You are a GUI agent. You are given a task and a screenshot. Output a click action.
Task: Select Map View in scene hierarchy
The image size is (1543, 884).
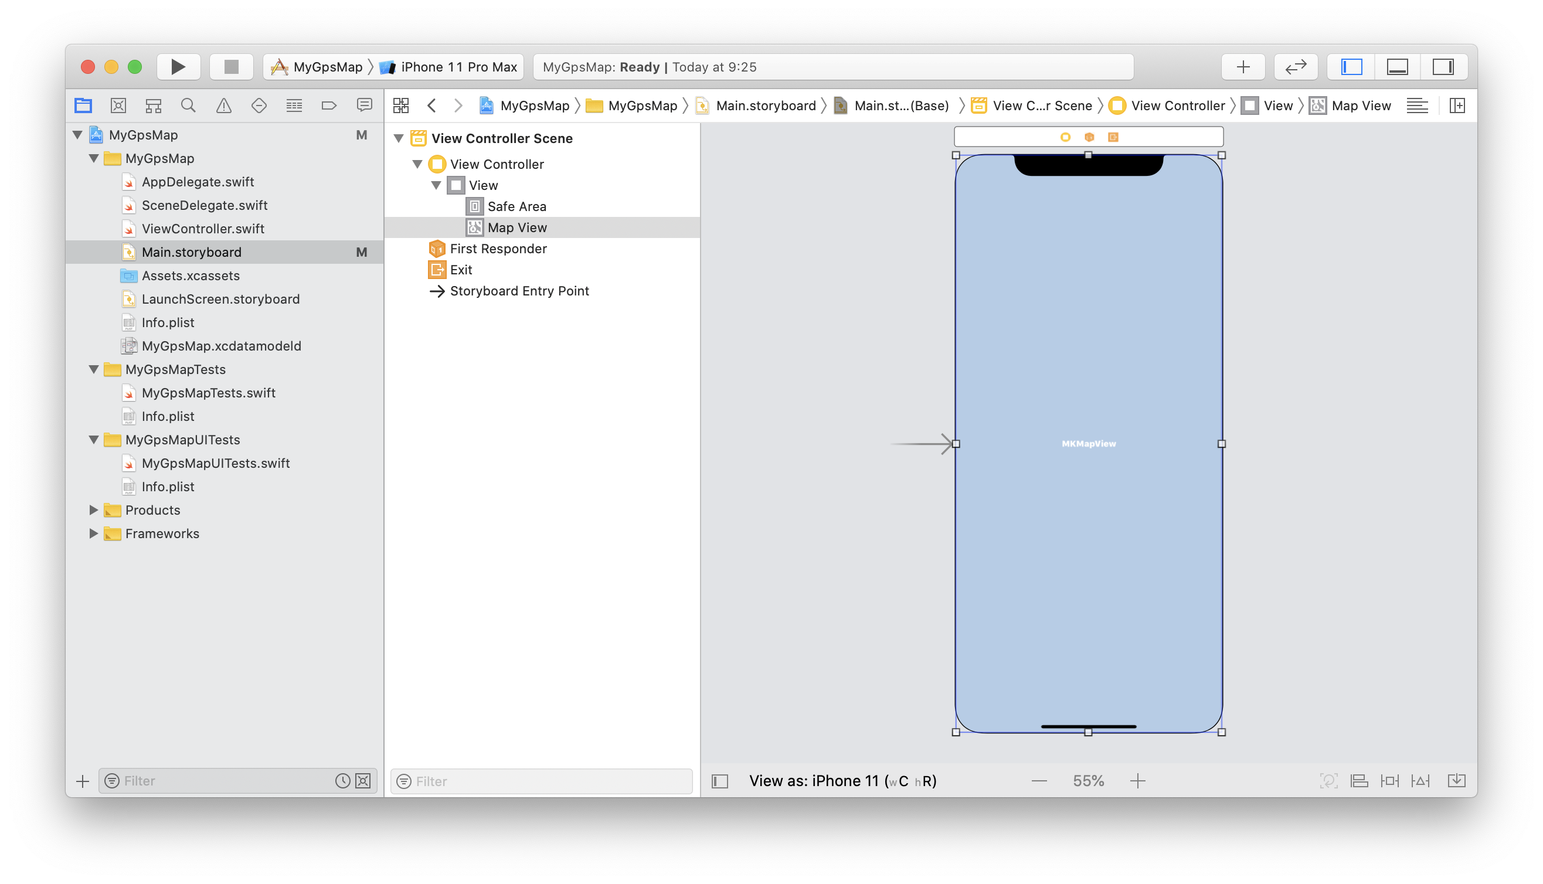(x=516, y=227)
